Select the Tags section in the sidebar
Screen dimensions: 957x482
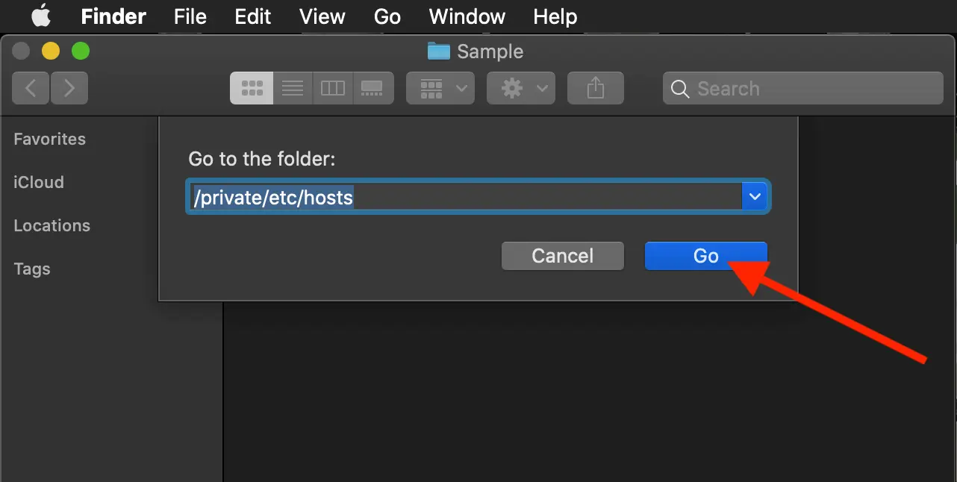[x=32, y=269]
